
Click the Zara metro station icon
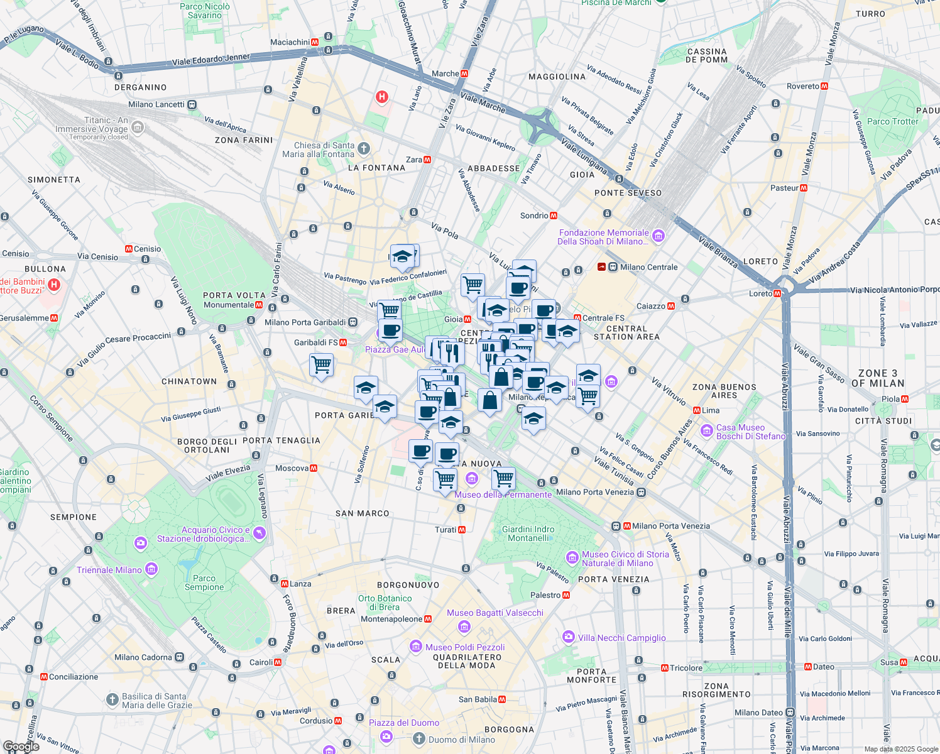427,160
